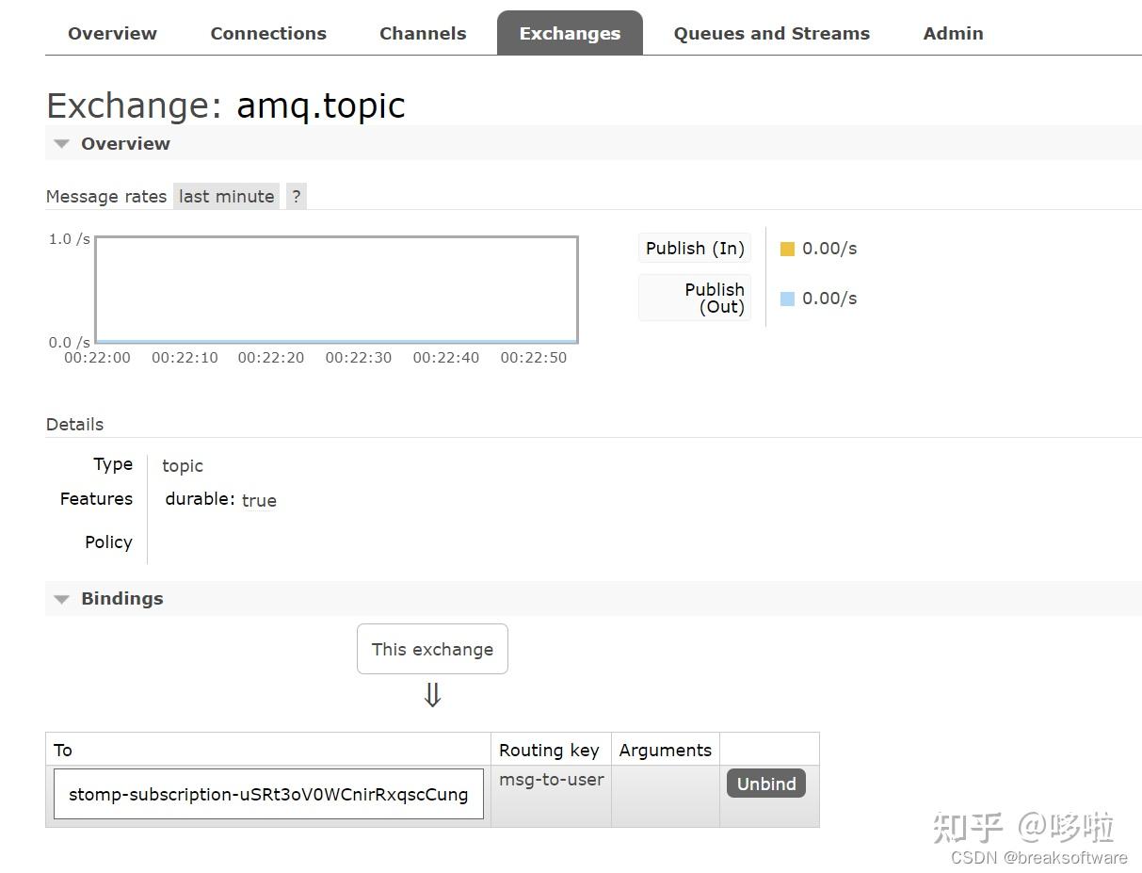Toggle the Publish (Out) rate legend
Viewport: 1142px width, 873px height.
694,298
